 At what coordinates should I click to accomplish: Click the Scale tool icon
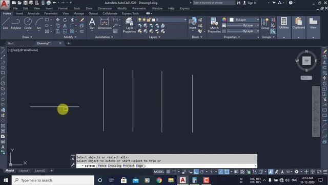pos(65,31)
